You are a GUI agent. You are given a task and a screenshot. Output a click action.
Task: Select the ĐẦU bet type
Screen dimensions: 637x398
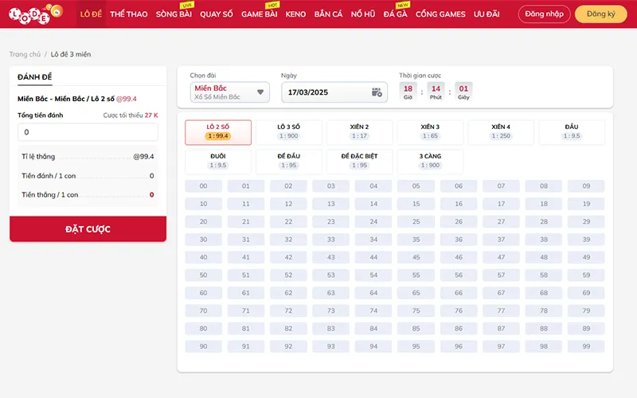click(572, 132)
